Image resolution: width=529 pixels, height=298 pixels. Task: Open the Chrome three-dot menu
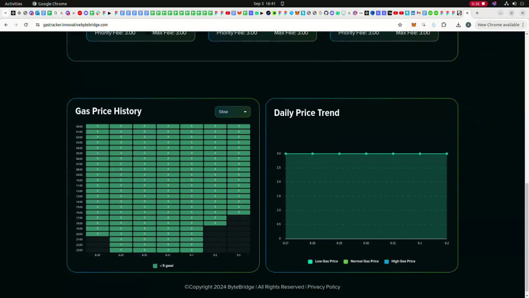pyautogui.click(x=523, y=25)
